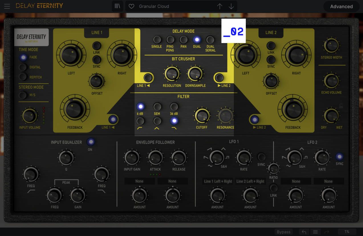Toggle Line 2 Sync button
This screenshot has height=236, width=363.
[271, 60]
